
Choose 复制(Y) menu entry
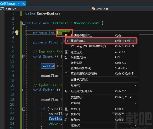[x=100, y=114]
